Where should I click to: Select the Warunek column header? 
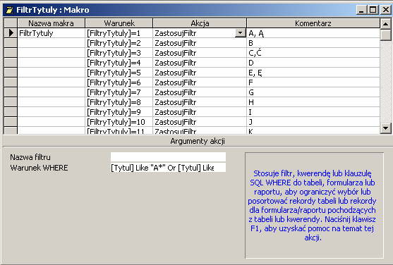click(x=119, y=23)
